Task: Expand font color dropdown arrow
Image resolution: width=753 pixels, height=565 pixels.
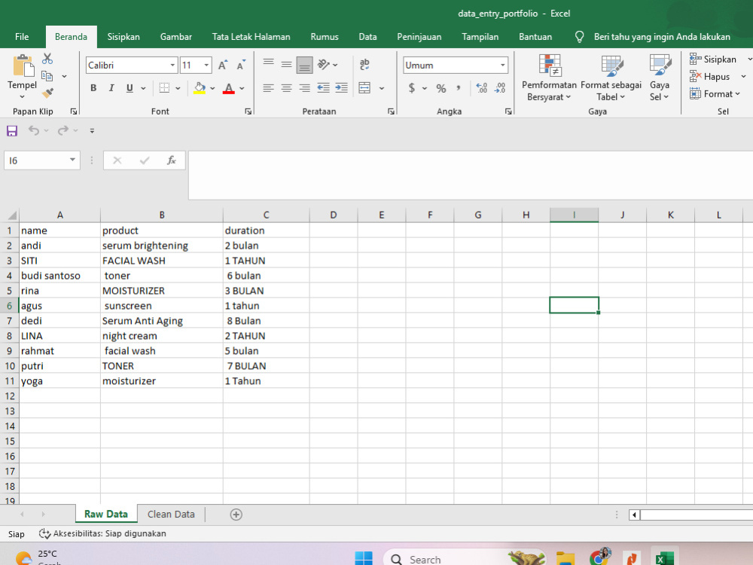Action: pyautogui.click(x=242, y=88)
